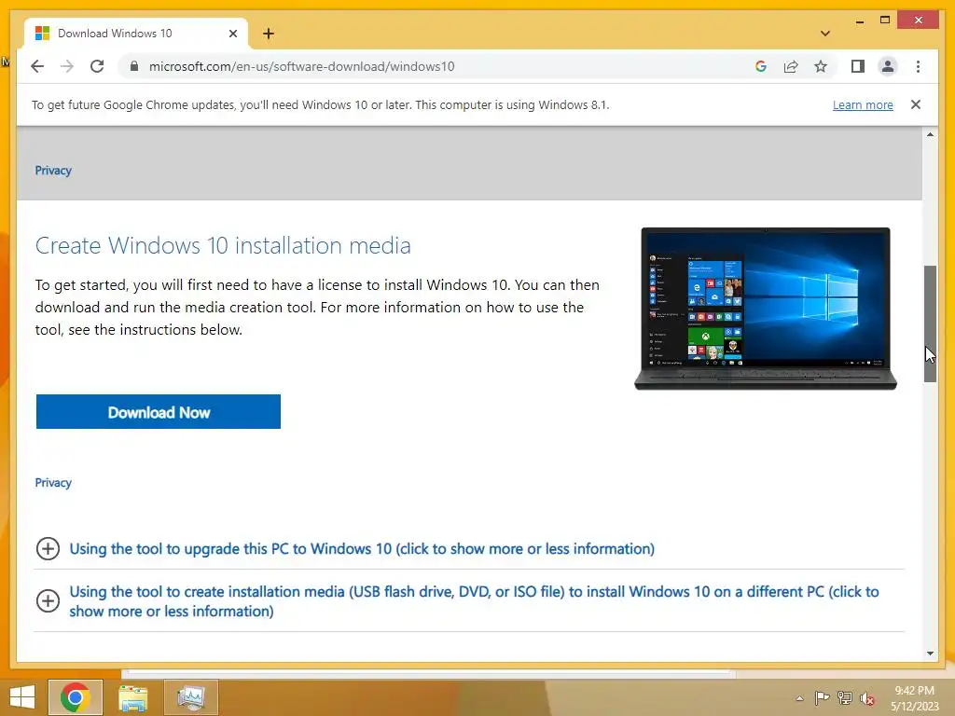This screenshot has width=955, height=716.
Task: Open the monitor app taskbar icon
Action: (x=190, y=697)
